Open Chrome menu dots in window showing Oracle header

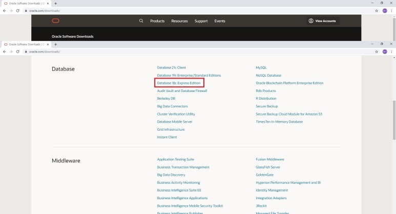tap(391, 11)
